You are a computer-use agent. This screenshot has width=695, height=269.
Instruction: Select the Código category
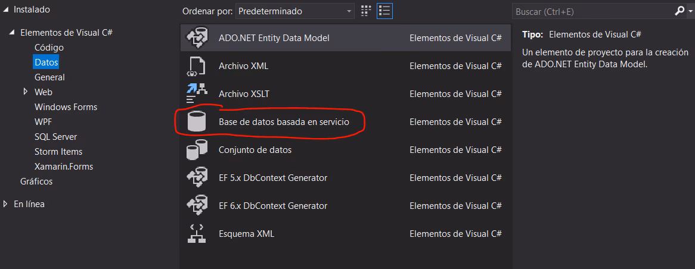pos(49,48)
